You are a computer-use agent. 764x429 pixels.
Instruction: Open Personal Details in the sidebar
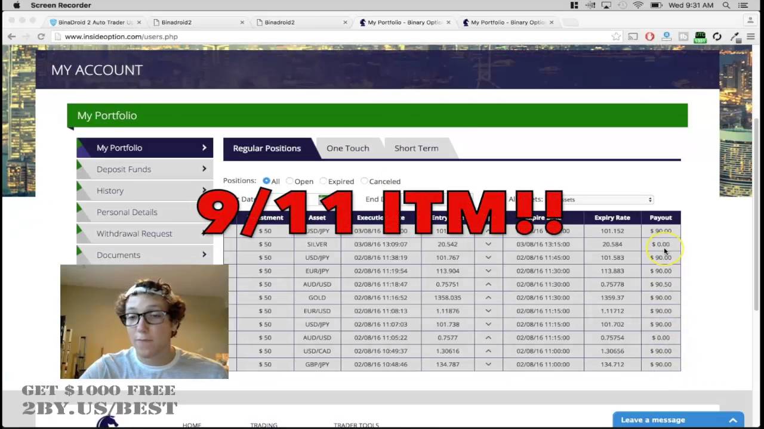coord(144,212)
